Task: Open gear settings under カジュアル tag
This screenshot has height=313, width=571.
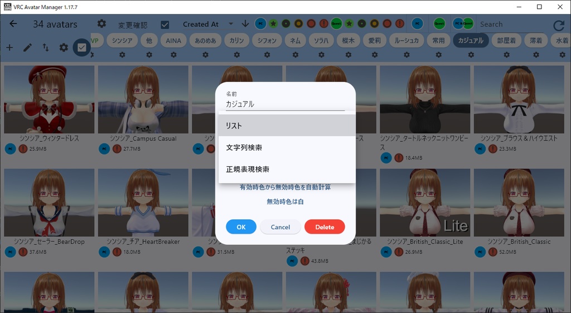Action: pos(471,55)
